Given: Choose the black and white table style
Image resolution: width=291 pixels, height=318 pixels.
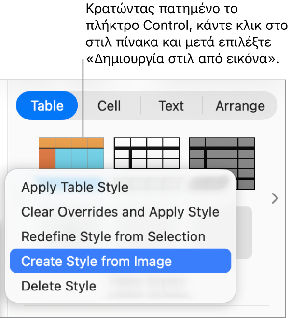Looking at the screenshot, I should (147, 153).
